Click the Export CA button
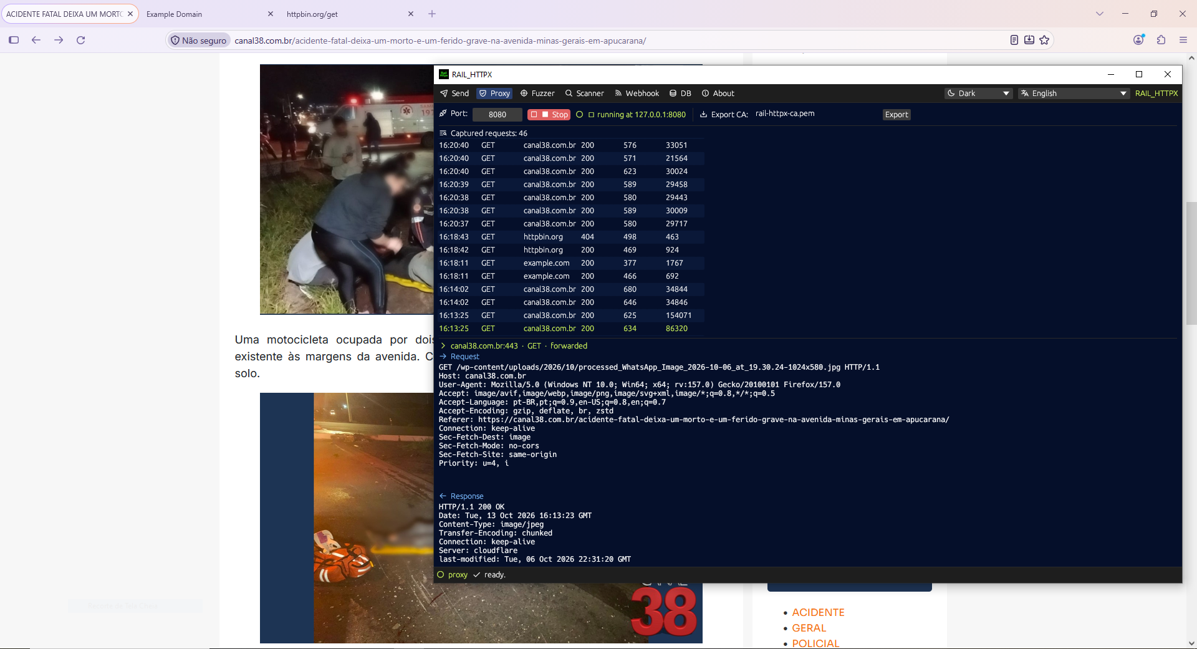Viewport: 1197px width, 649px height. pos(897,115)
